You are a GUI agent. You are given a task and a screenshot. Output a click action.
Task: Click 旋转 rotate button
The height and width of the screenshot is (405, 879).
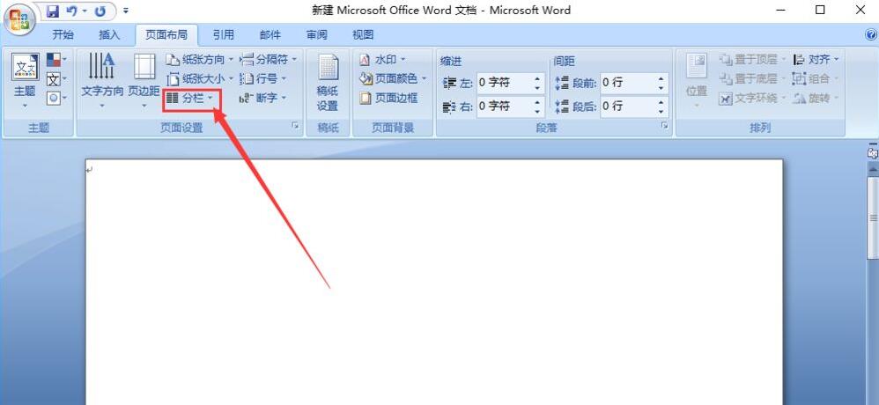pyautogui.click(x=816, y=99)
